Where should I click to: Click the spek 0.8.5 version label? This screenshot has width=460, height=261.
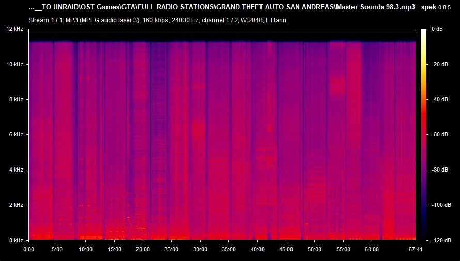[x=436, y=7]
